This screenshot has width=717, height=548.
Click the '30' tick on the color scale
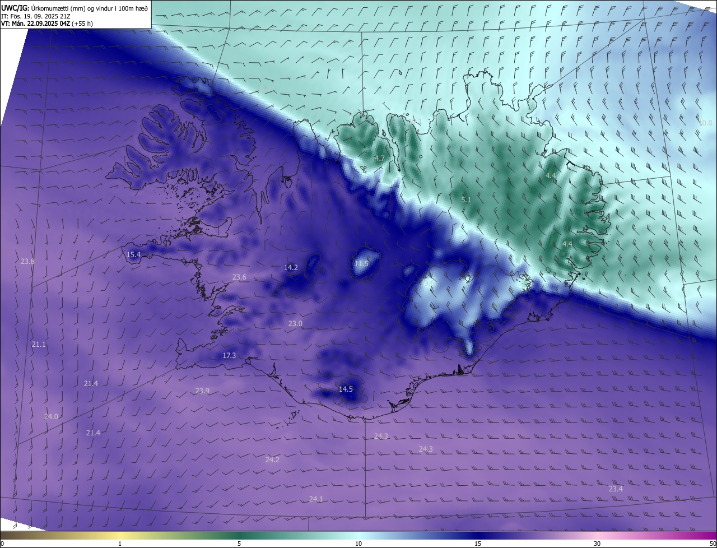click(597, 544)
